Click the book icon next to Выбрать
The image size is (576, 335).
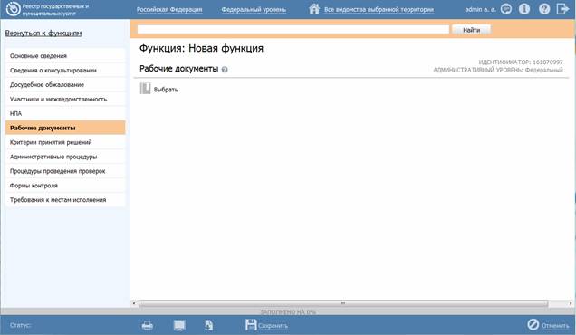pyautogui.click(x=145, y=89)
